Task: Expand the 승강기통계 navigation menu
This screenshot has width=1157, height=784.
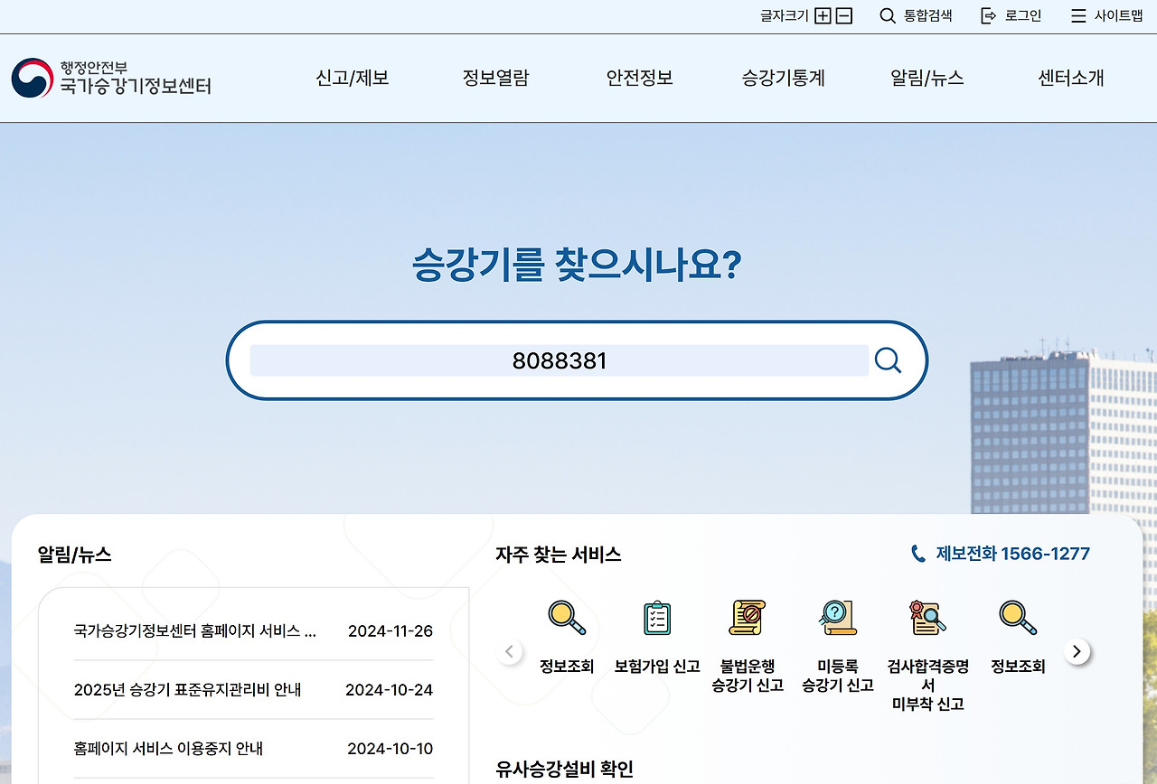Action: point(783,79)
